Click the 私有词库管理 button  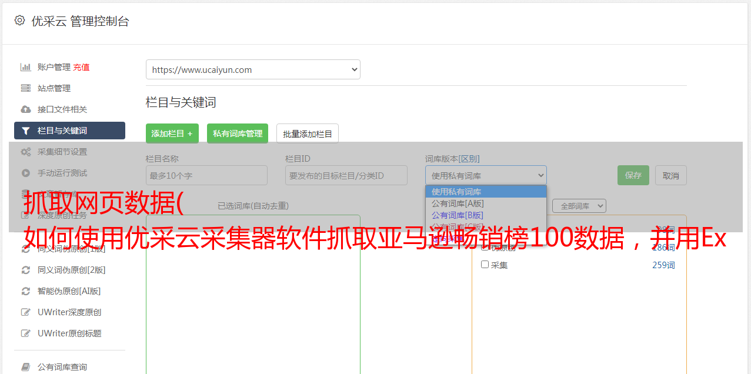[x=238, y=133]
